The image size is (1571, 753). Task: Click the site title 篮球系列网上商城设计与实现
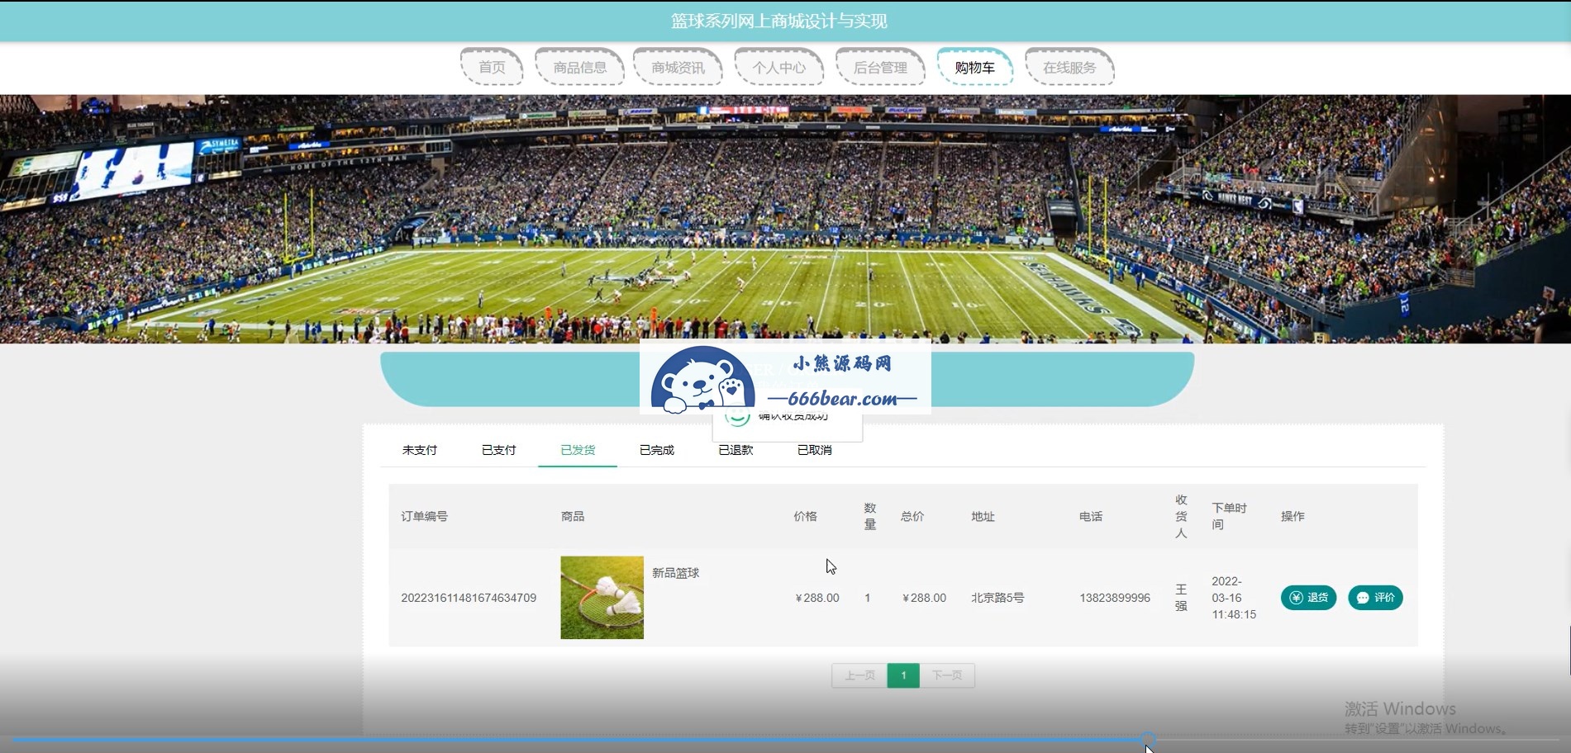tap(778, 21)
